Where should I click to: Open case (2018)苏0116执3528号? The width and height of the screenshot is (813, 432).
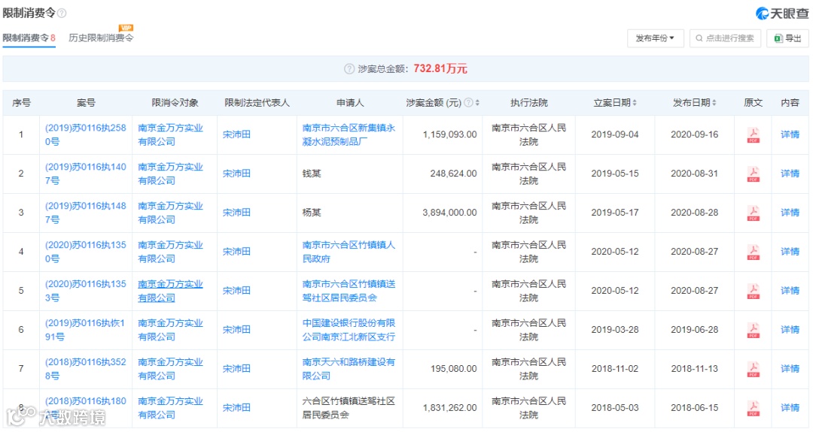click(86, 369)
